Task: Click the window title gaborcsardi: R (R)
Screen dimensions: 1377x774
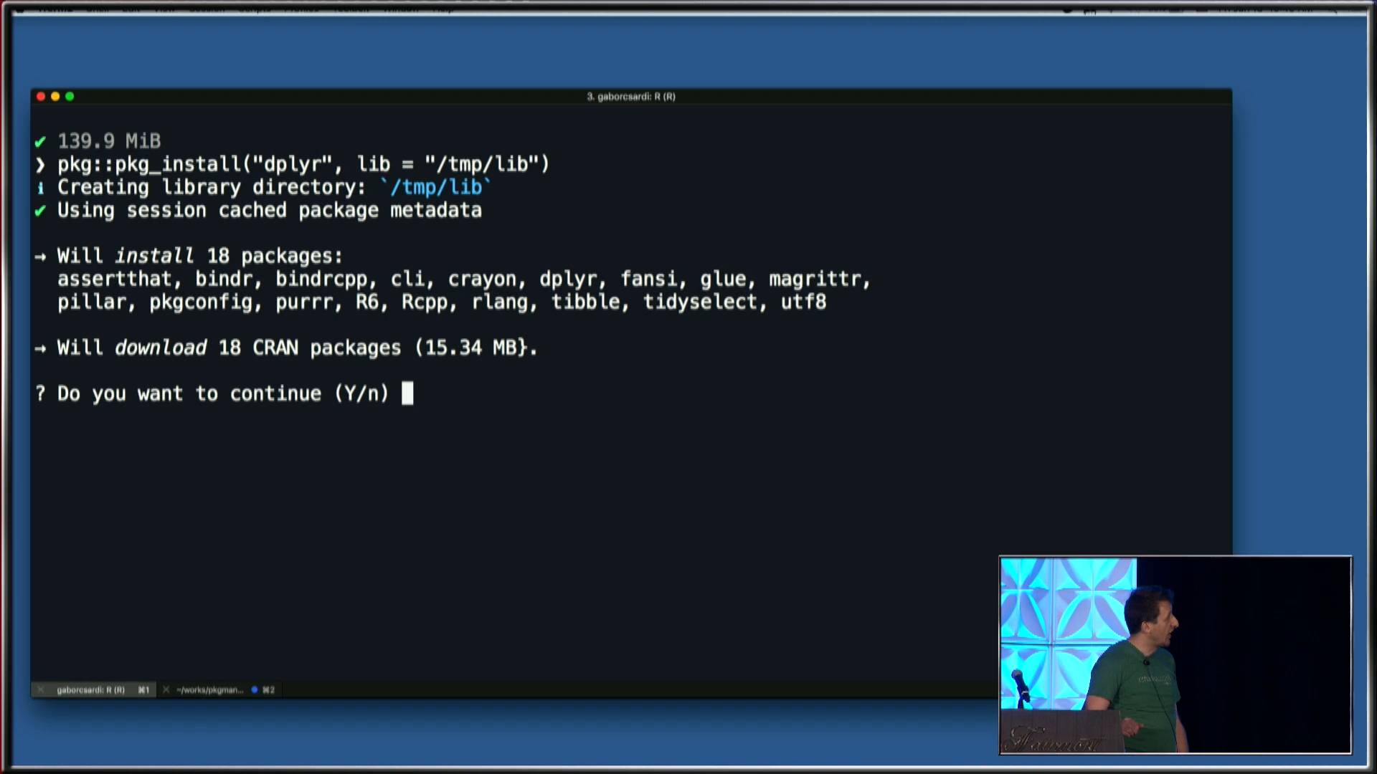Action: [x=631, y=97]
